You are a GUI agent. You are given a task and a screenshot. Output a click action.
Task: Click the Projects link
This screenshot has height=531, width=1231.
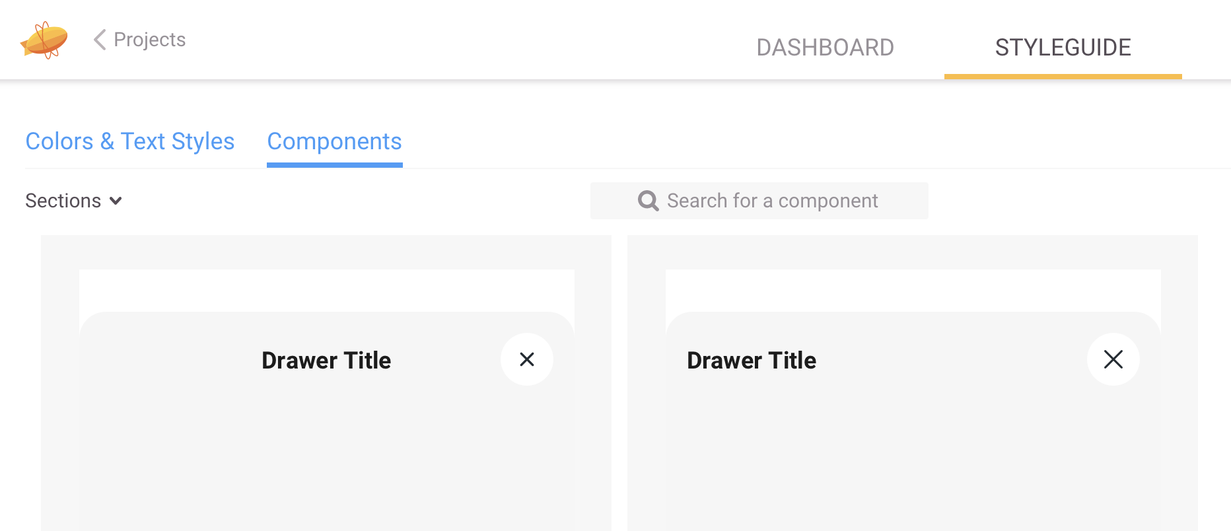[149, 40]
